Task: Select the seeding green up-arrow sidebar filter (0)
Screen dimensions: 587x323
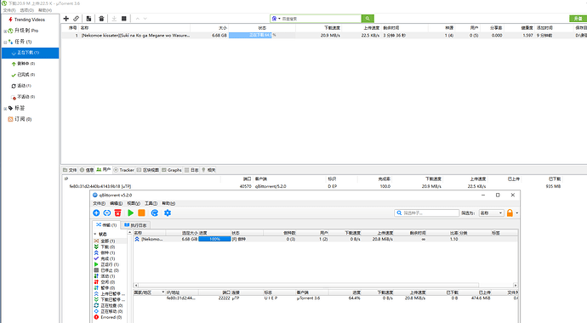Action: [x=23, y=64]
